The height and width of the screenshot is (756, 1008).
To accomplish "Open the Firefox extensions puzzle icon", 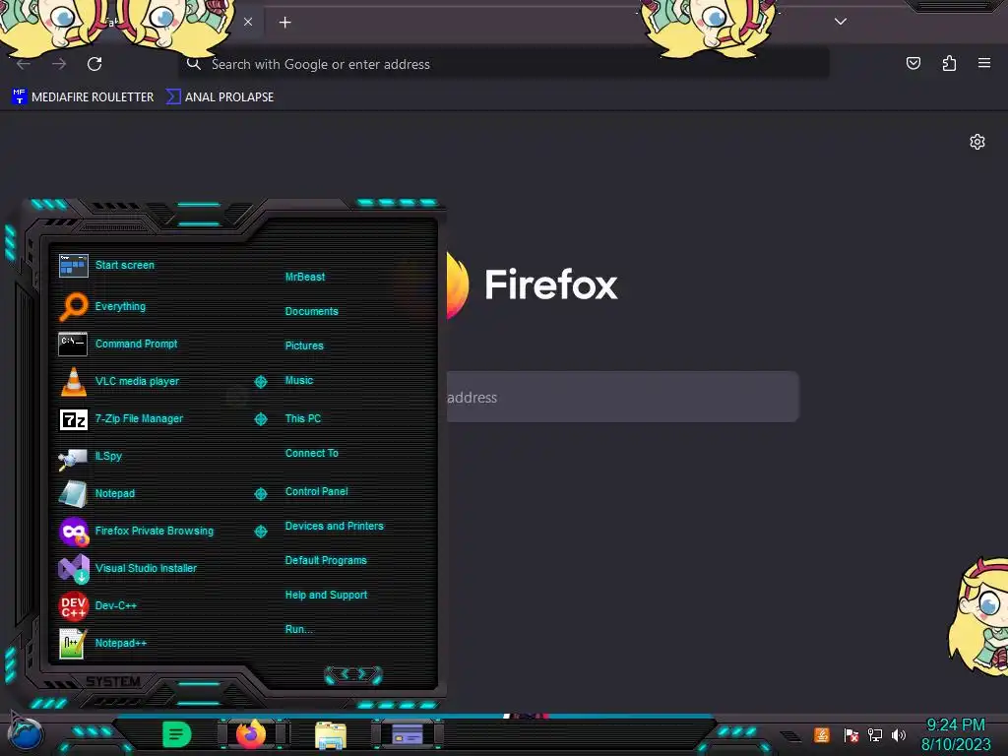I will pyautogui.click(x=949, y=63).
